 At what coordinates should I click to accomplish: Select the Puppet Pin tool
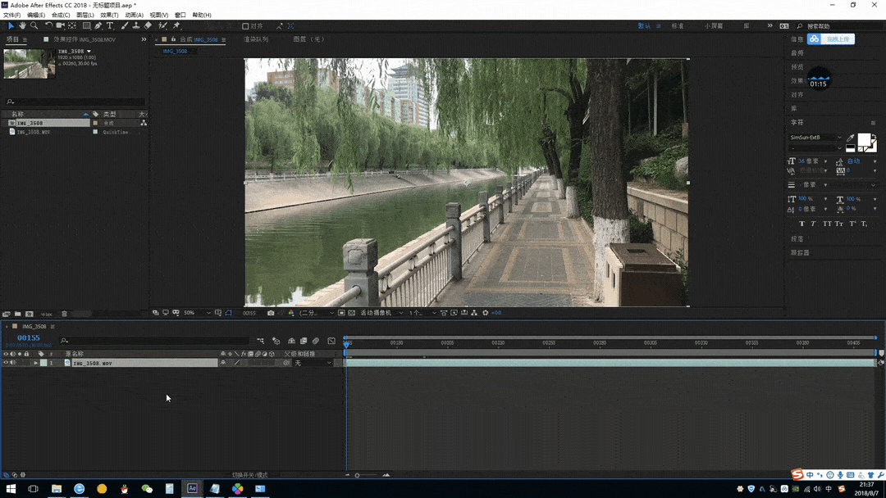(x=176, y=26)
